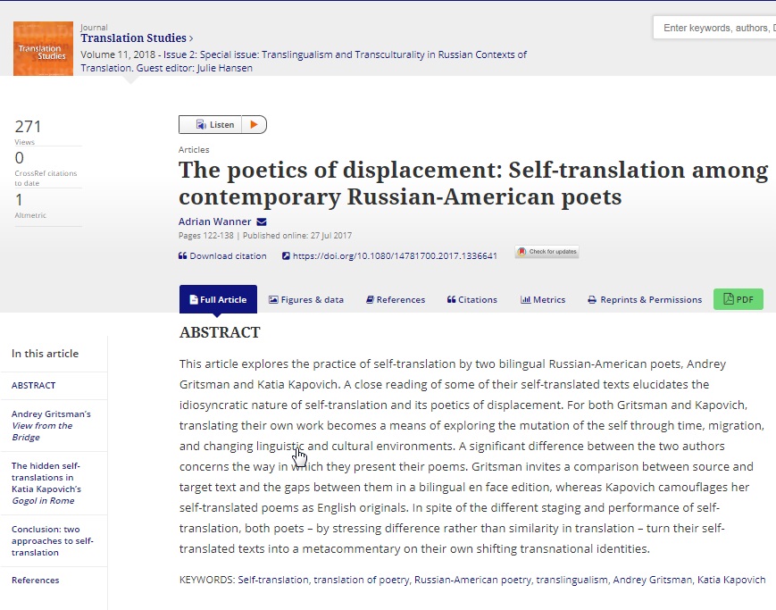
Task: Click Download citation link
Action: tap(228, 256)
